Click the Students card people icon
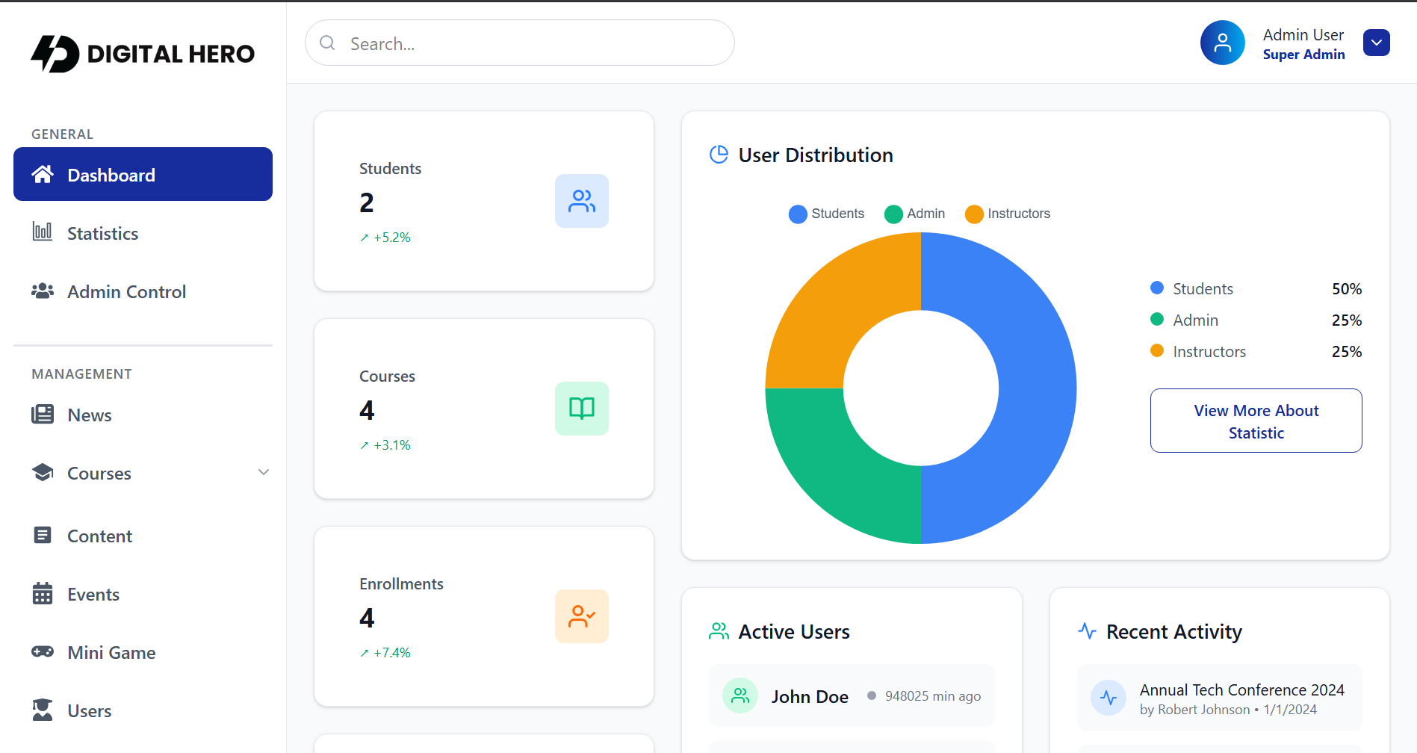 pyautogui.click(x=581, y=201)
